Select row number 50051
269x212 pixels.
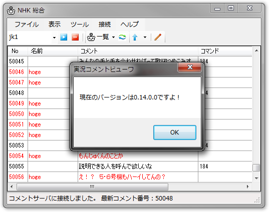coord(17,124)
